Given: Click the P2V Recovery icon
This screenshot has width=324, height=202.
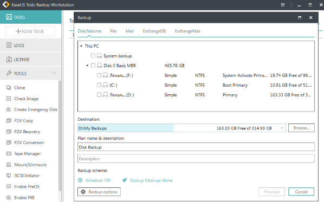Looking at the screenshot, I should point(9,132).
